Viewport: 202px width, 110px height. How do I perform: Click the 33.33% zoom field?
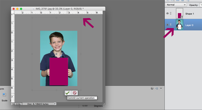pyautogui.click(x=16, y=104)
